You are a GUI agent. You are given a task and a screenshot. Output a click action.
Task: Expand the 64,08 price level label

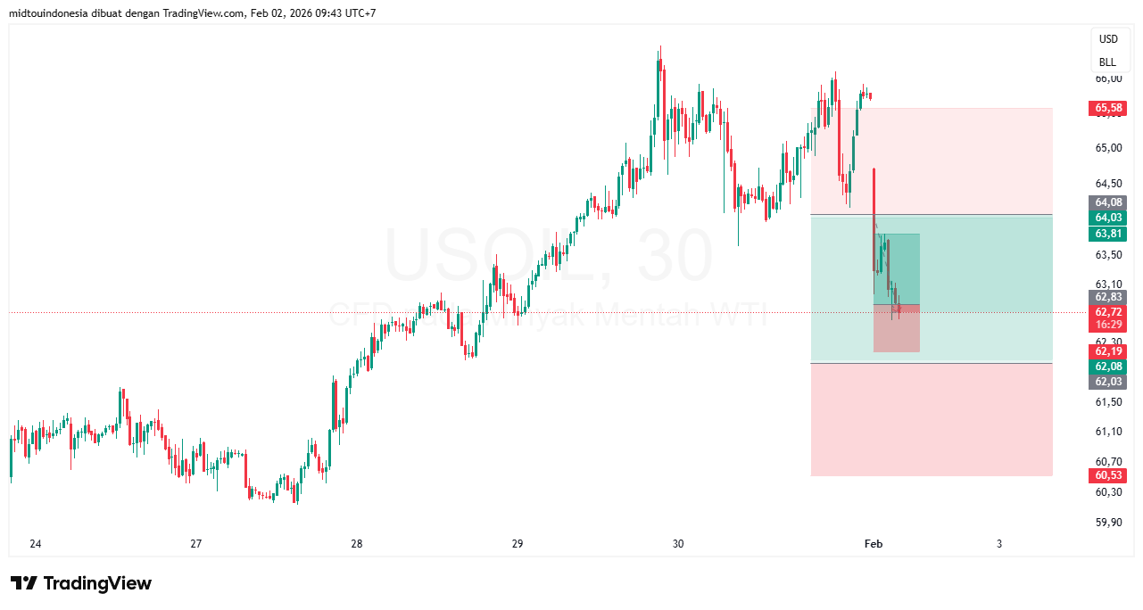[x=1107, y=202]
